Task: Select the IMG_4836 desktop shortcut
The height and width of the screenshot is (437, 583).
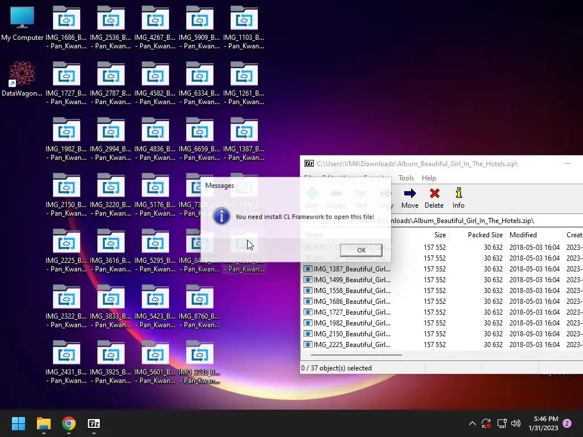Action: click(x=155, y=139)
